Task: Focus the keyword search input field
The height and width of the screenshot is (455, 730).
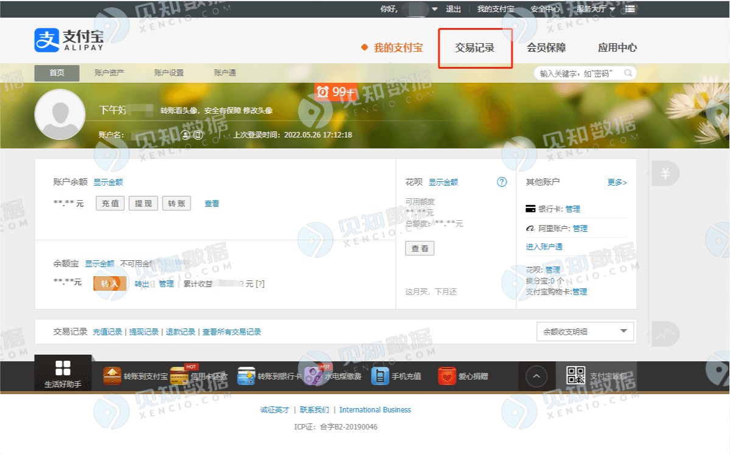Action: coord(578,73)
